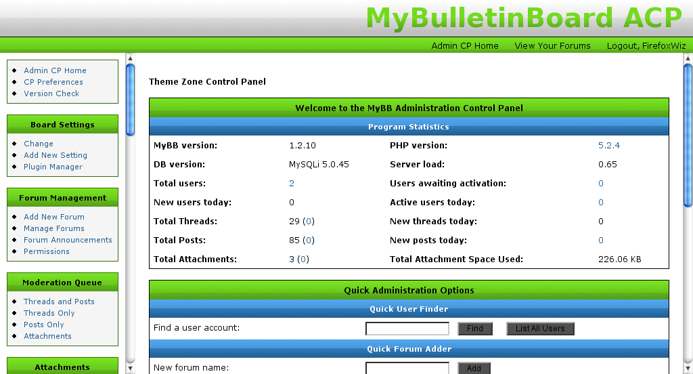Open Attachments under Moderation Queue
The image size is (693, 374).
point(47,335)
